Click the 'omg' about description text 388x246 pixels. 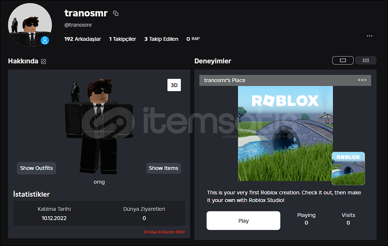pos(99,182)
